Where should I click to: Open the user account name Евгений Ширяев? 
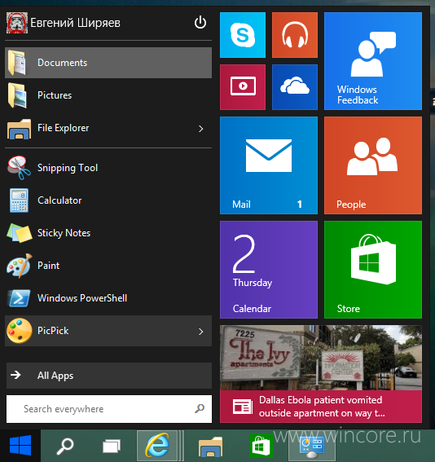click(x=75, y=23)
